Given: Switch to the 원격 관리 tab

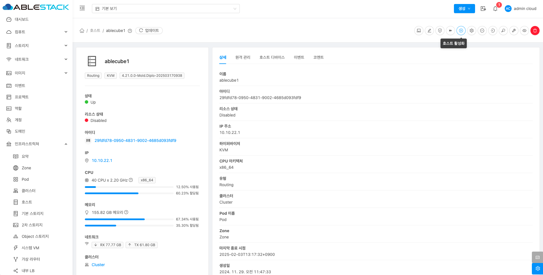Looking at the screenshot, I should [x=243, y=57].
